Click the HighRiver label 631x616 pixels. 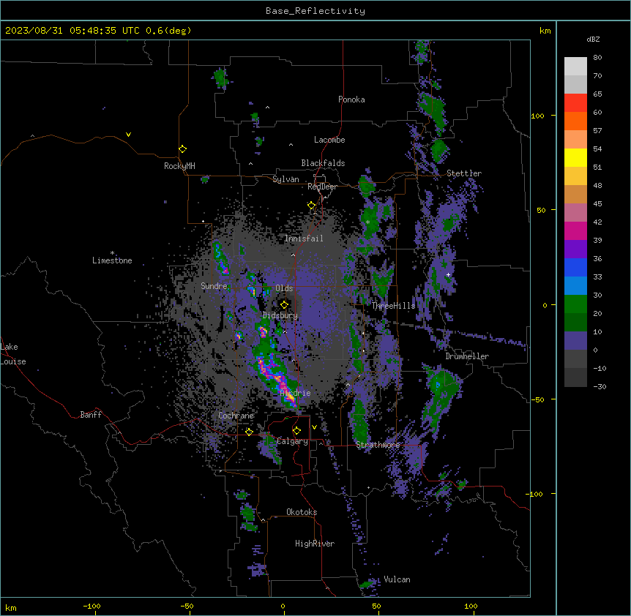(x=315, y=544)
